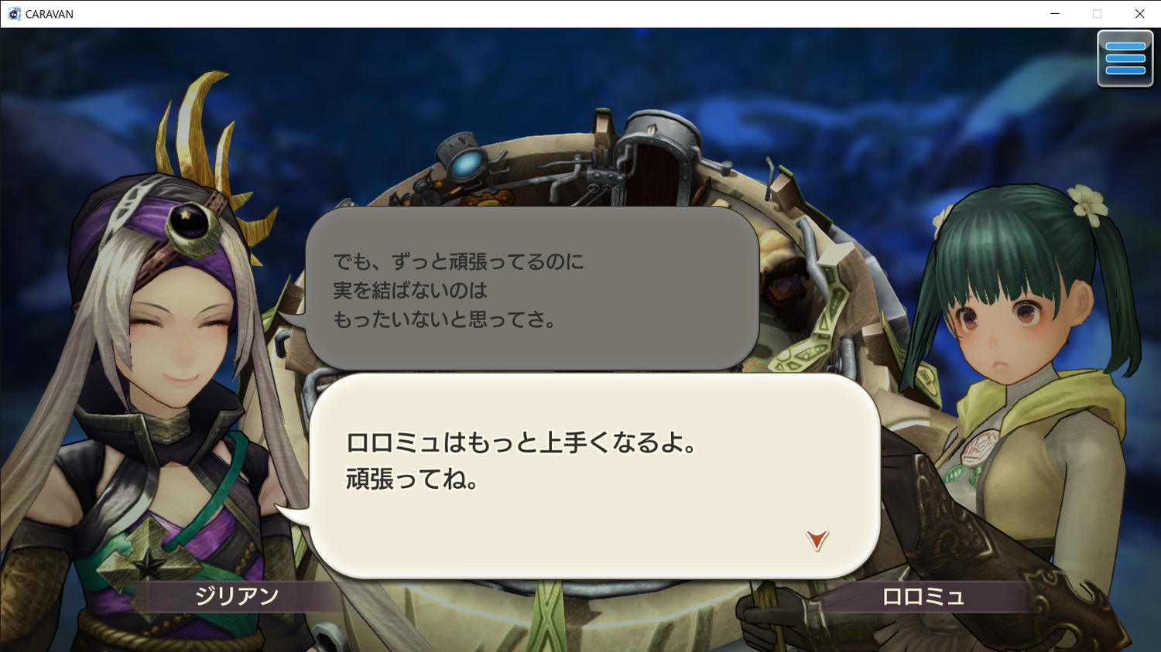Select the ジリアン name plate
Screen dimensions: 1161x652
(236, 596)
